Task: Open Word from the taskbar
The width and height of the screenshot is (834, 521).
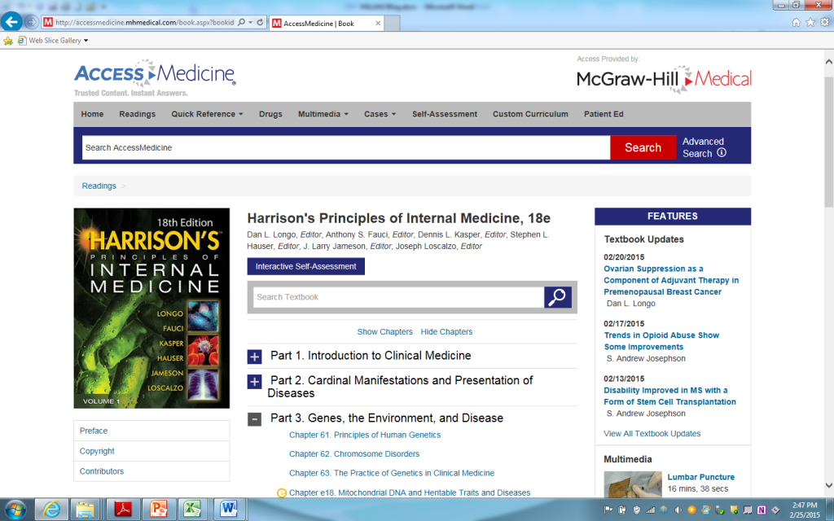Action: pos(229,510)
